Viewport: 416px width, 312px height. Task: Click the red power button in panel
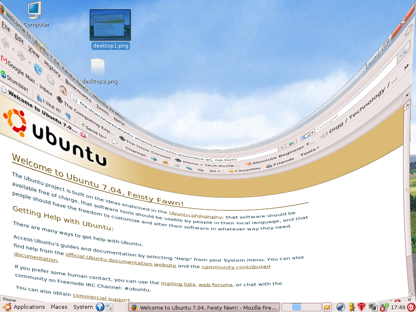[x=411, y=307]
